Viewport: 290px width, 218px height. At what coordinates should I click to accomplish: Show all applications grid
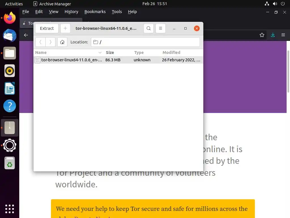(x=10, y=209)
